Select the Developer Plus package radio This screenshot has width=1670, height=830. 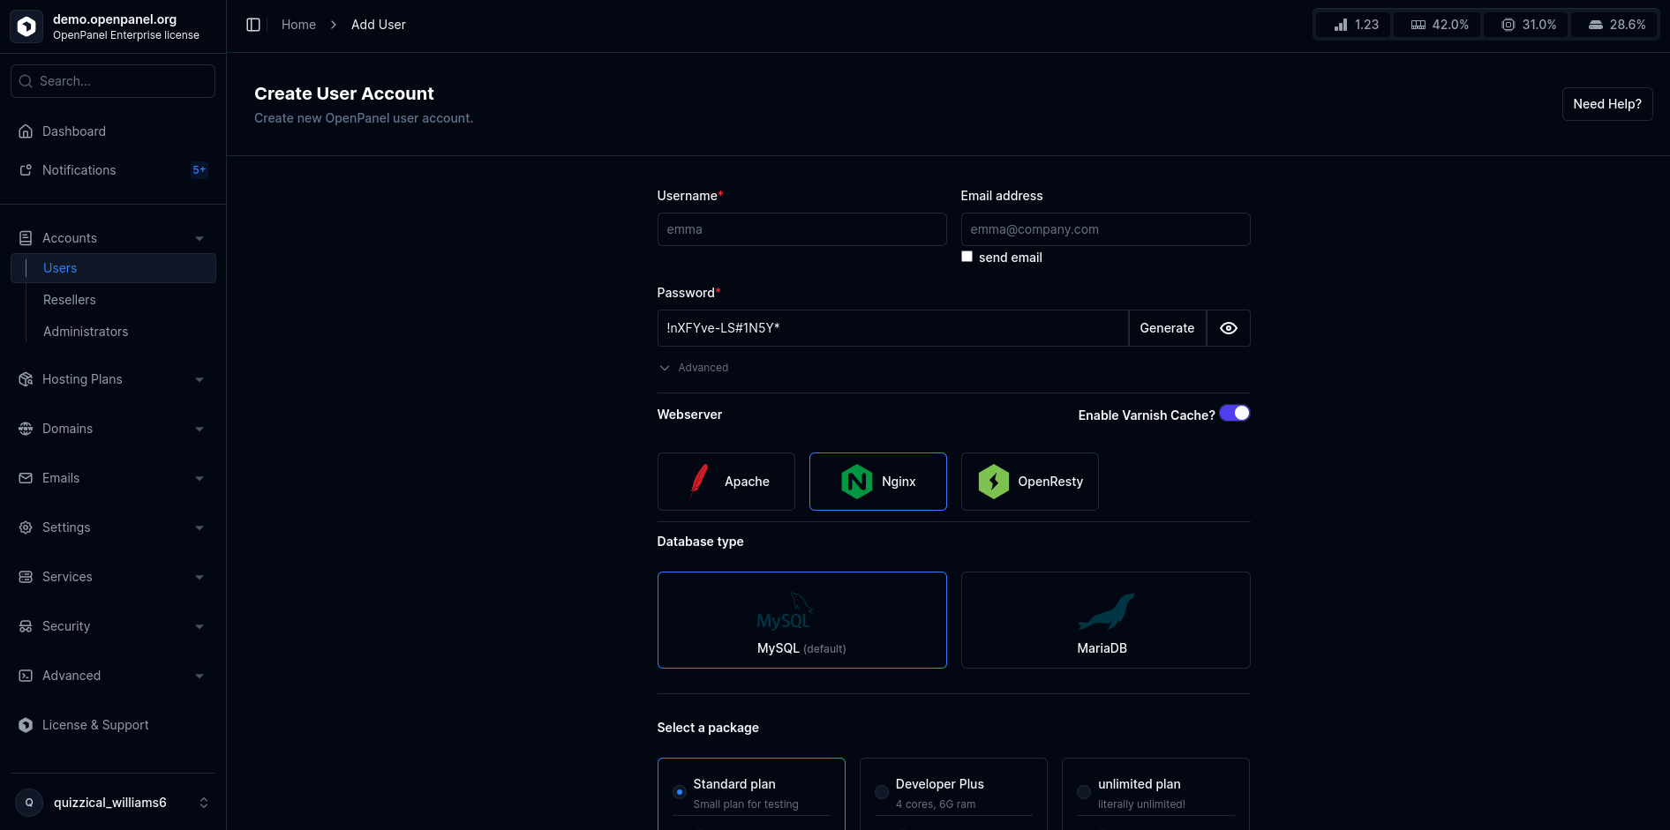(x=881, y=792)
